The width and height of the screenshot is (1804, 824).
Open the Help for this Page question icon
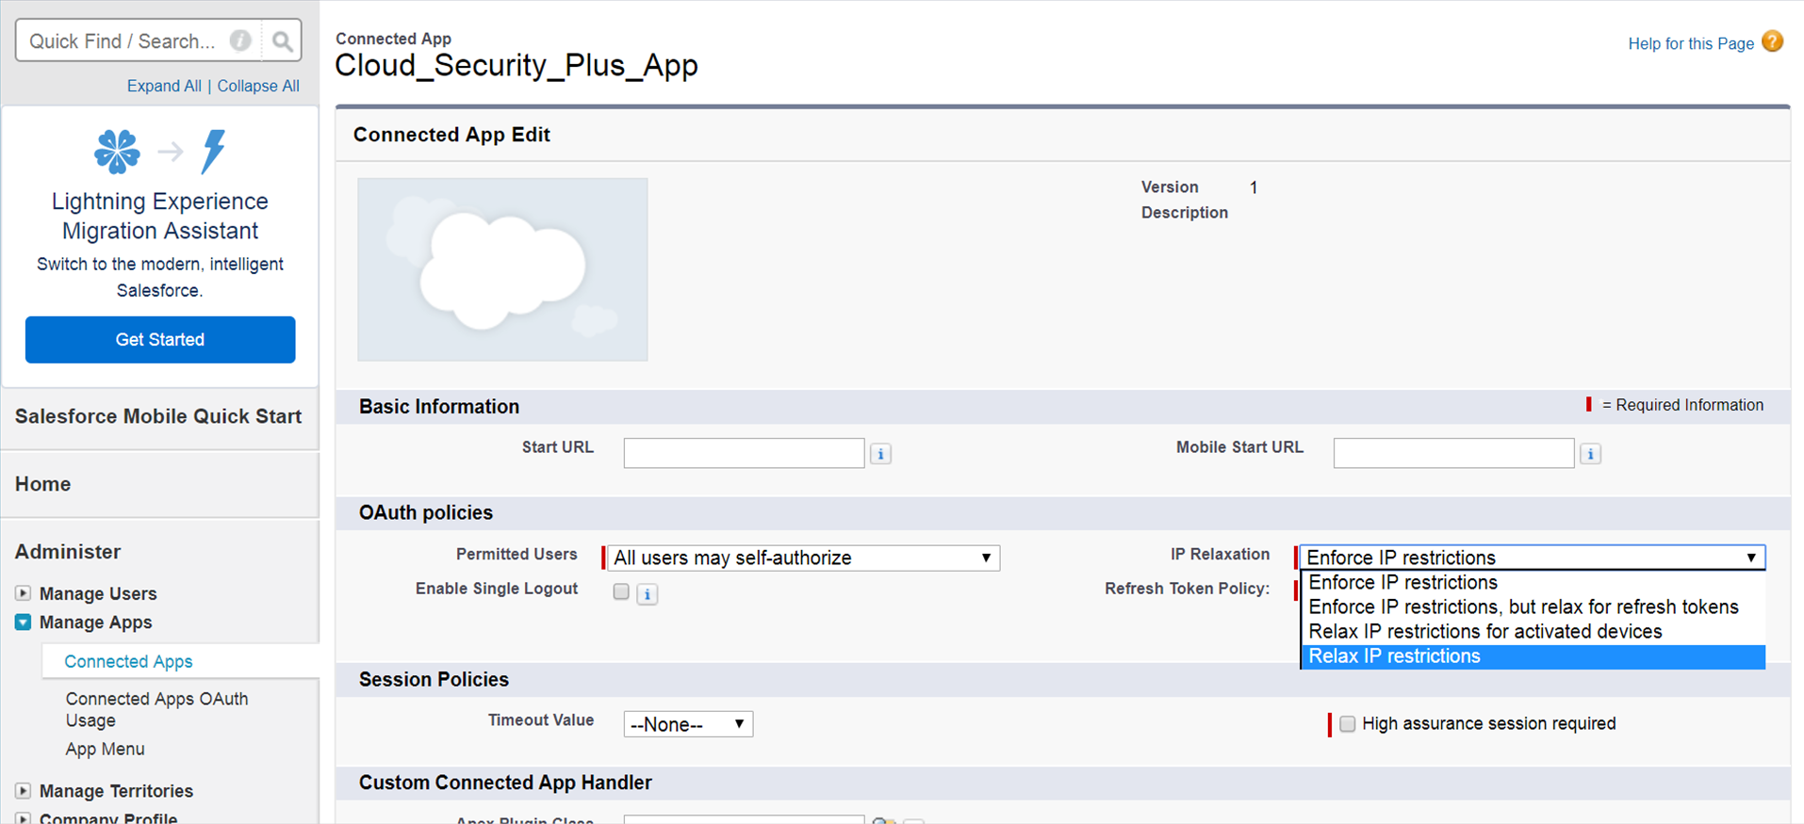tap(1772, 42)
